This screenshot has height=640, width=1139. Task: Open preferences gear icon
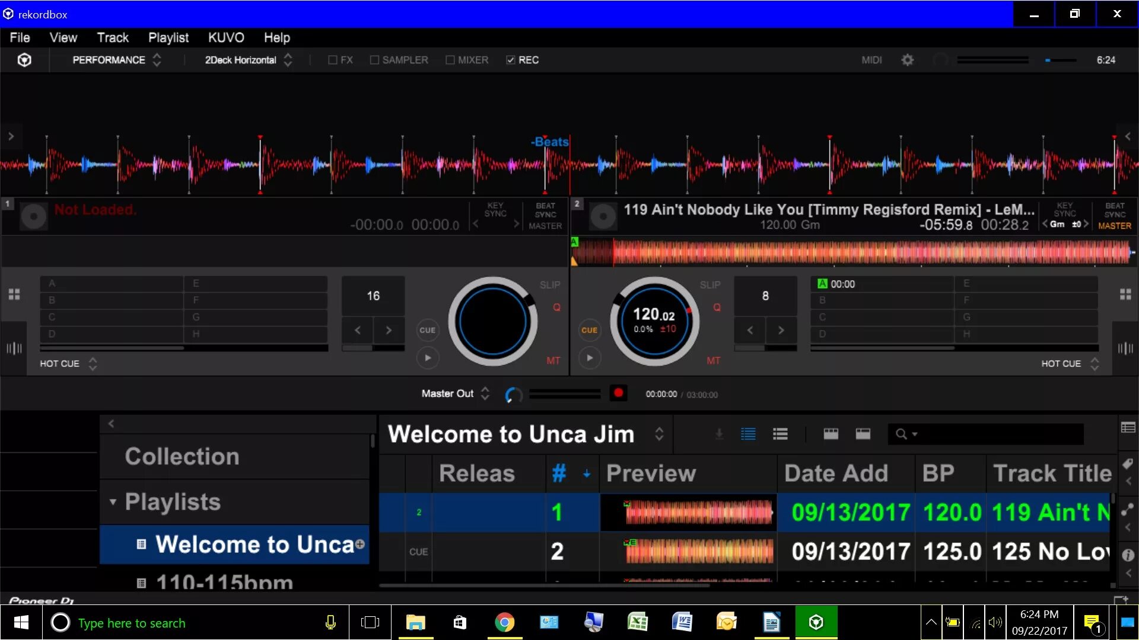click(x=907, y=60)
